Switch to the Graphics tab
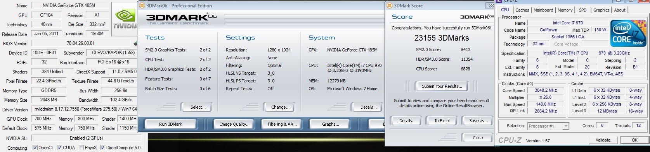 [601, 10]
